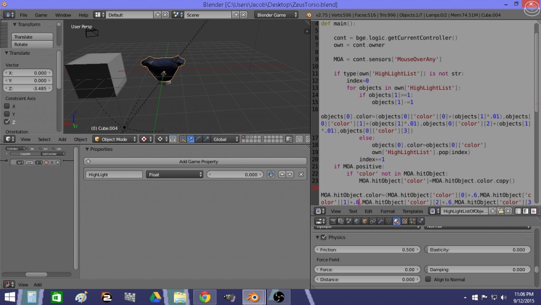The image size is (541, 305).
Task: Click the Add Game Property button
Action: coord(198,161)
